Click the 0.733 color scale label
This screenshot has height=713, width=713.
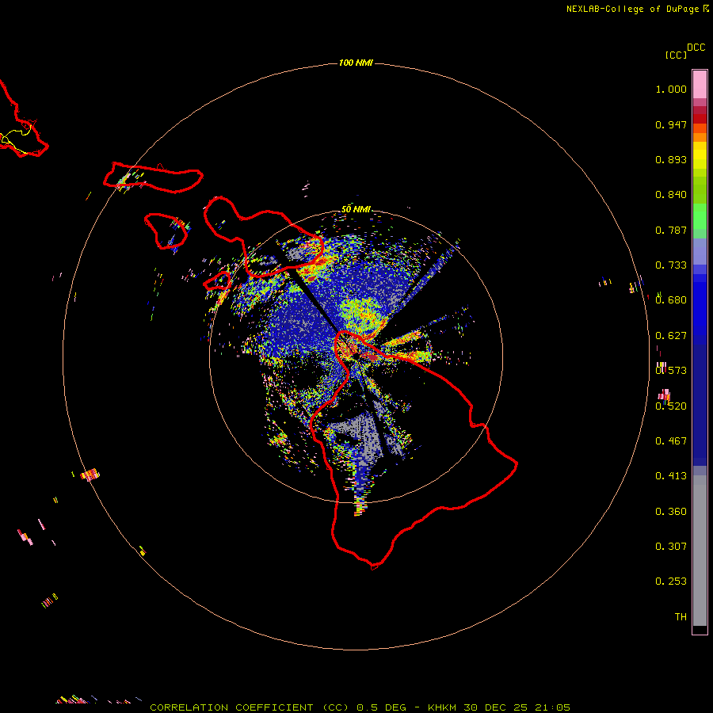671,265
